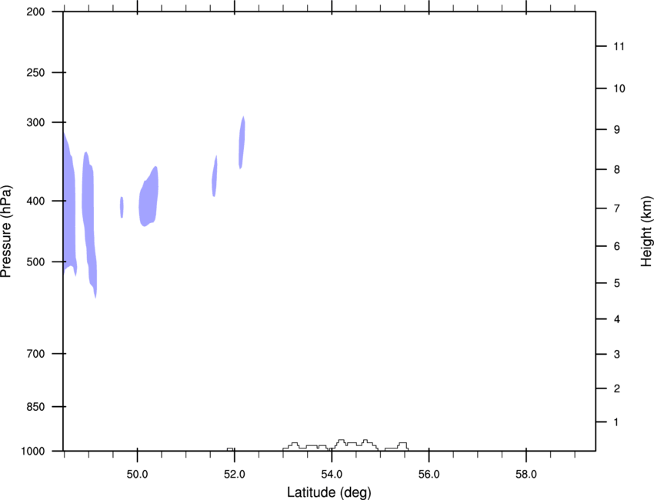Screen dimensions: 654x500
Task: Click the 11 km height label
Action: click(619, 46)
